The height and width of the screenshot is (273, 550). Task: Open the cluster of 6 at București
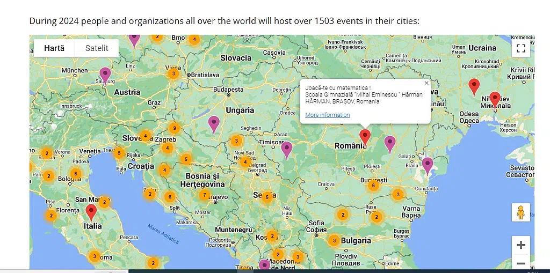click(x=374, y=186)
